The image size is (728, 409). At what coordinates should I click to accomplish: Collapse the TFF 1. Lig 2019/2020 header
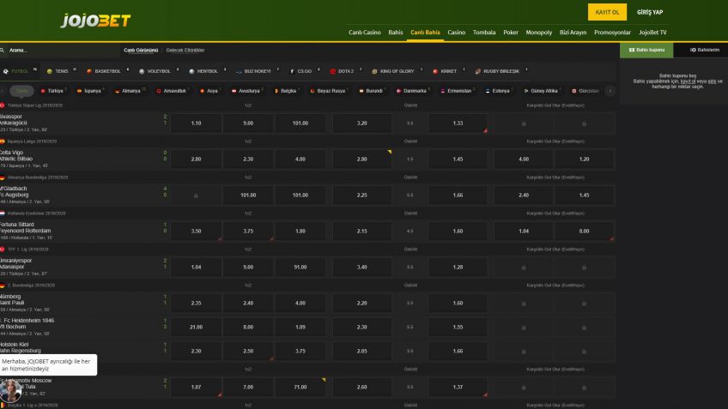point(307,250)
